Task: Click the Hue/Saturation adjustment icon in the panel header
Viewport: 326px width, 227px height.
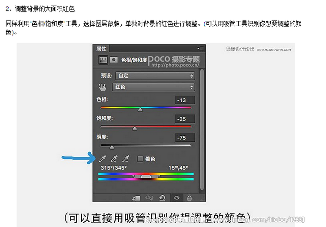Action: click(x=103, y=60)
